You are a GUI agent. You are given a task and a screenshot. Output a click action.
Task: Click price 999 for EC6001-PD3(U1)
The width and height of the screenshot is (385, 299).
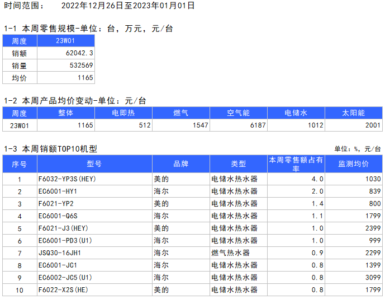375,240
